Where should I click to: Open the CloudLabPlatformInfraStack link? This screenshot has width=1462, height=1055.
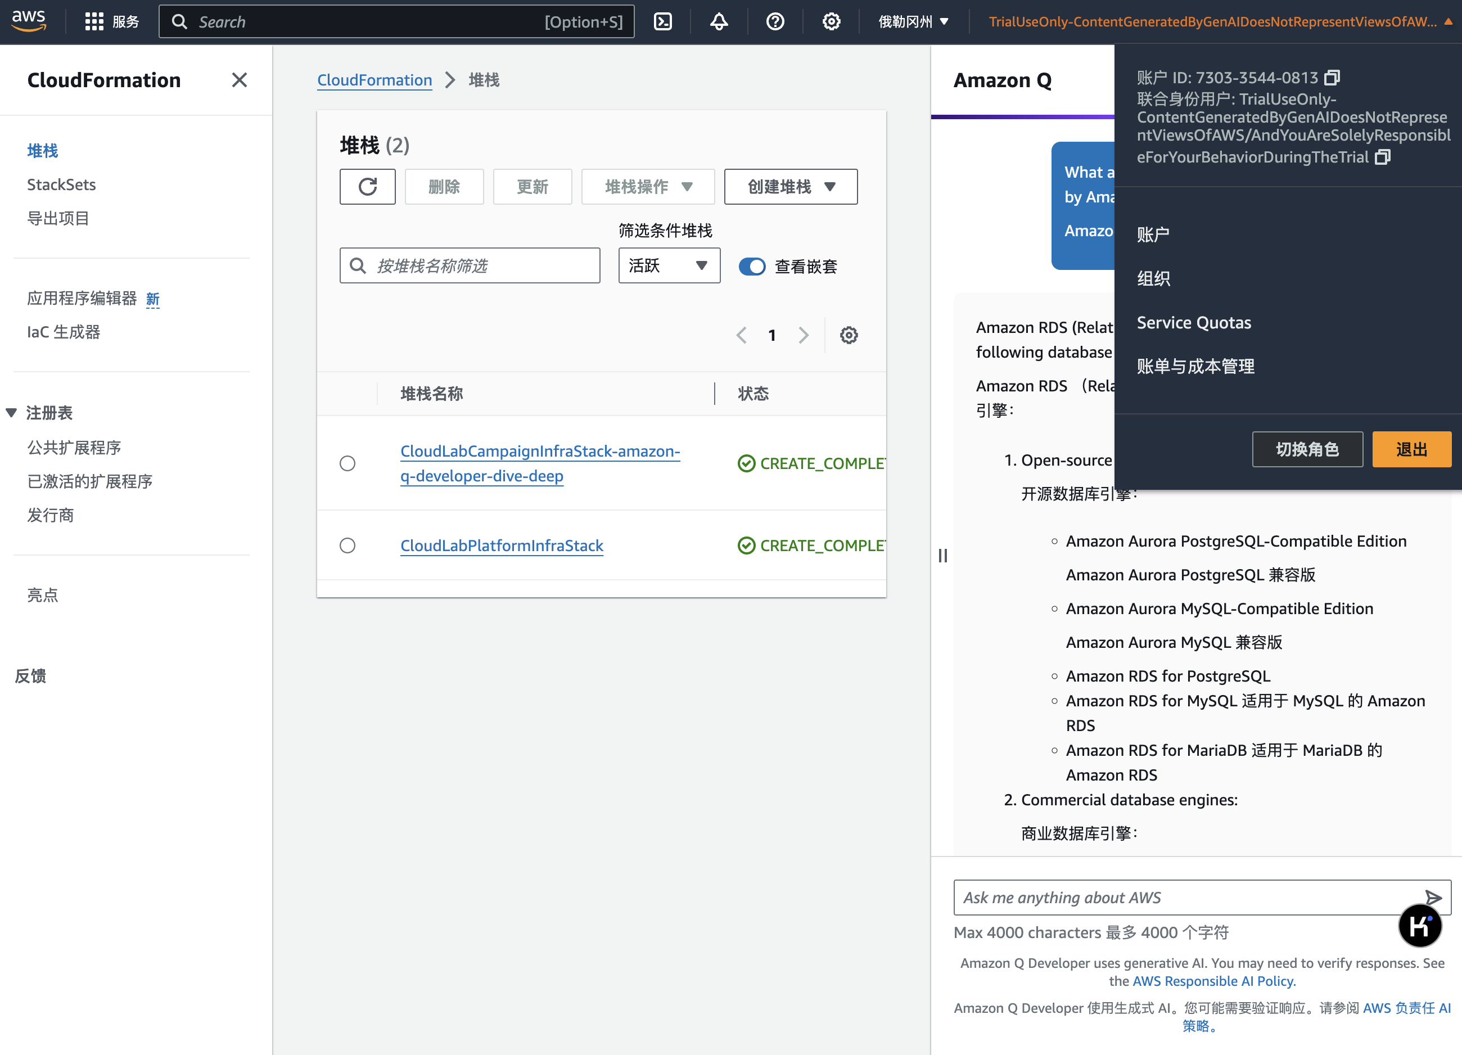[x=502, y=545]
